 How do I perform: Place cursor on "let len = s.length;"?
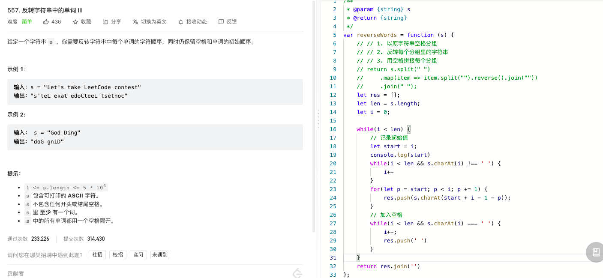(x=389, y=103)
